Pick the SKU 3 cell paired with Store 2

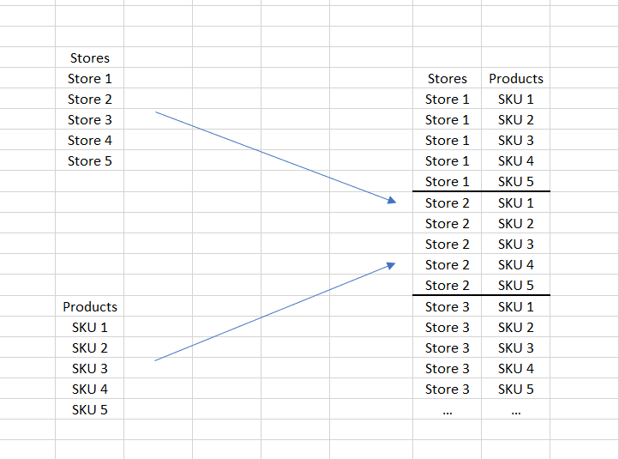pos(516,245)
